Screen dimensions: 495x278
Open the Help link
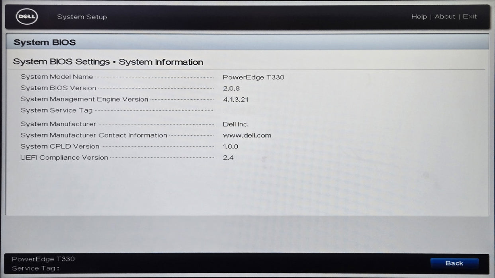[419, 17]
